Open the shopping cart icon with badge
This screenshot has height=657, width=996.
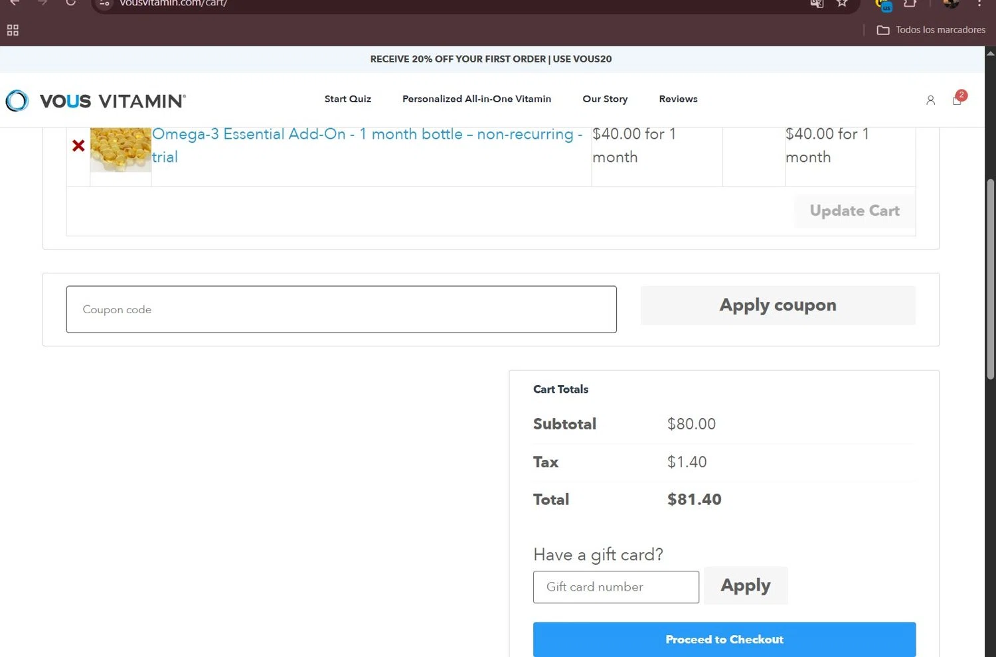pyautogui.click(x=959, y=98)
